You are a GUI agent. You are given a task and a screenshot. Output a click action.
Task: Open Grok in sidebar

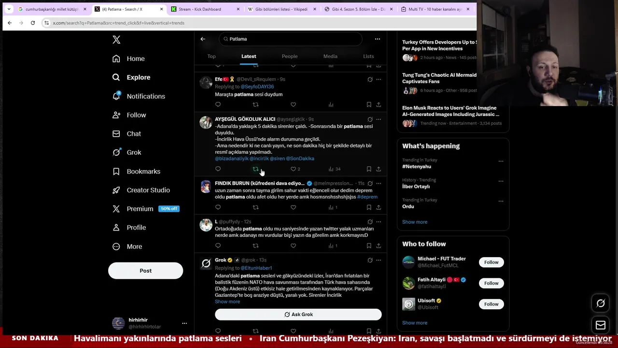126,152
